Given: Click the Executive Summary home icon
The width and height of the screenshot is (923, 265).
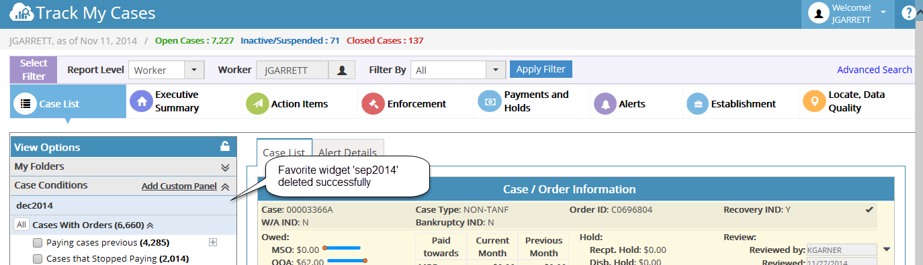Looking at the screenshot, I should click(x=141, y=102).
